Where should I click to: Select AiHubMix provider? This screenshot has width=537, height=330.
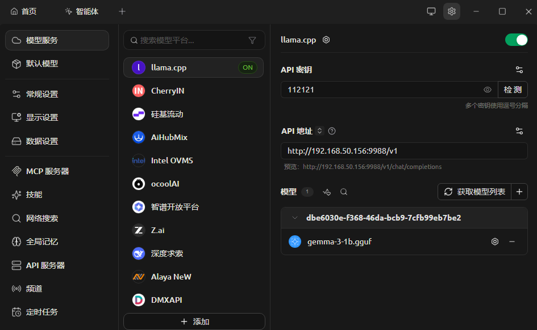tap(194, 137)
